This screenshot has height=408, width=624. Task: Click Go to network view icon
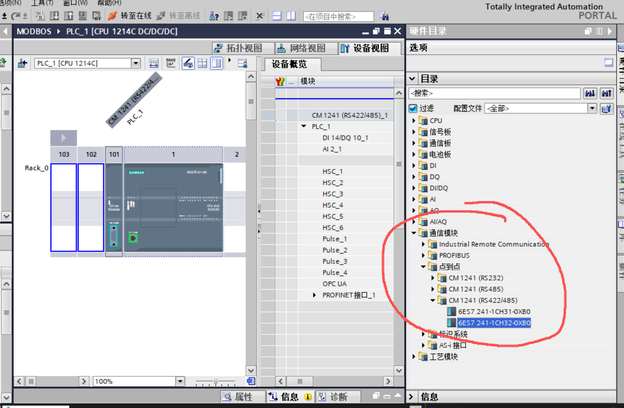pyautogui.click(x=22, y=63)
